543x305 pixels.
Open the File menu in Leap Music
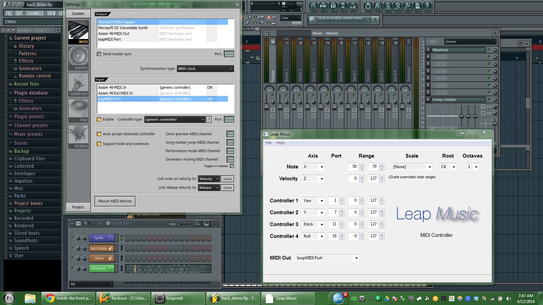(x=268, y=143)
